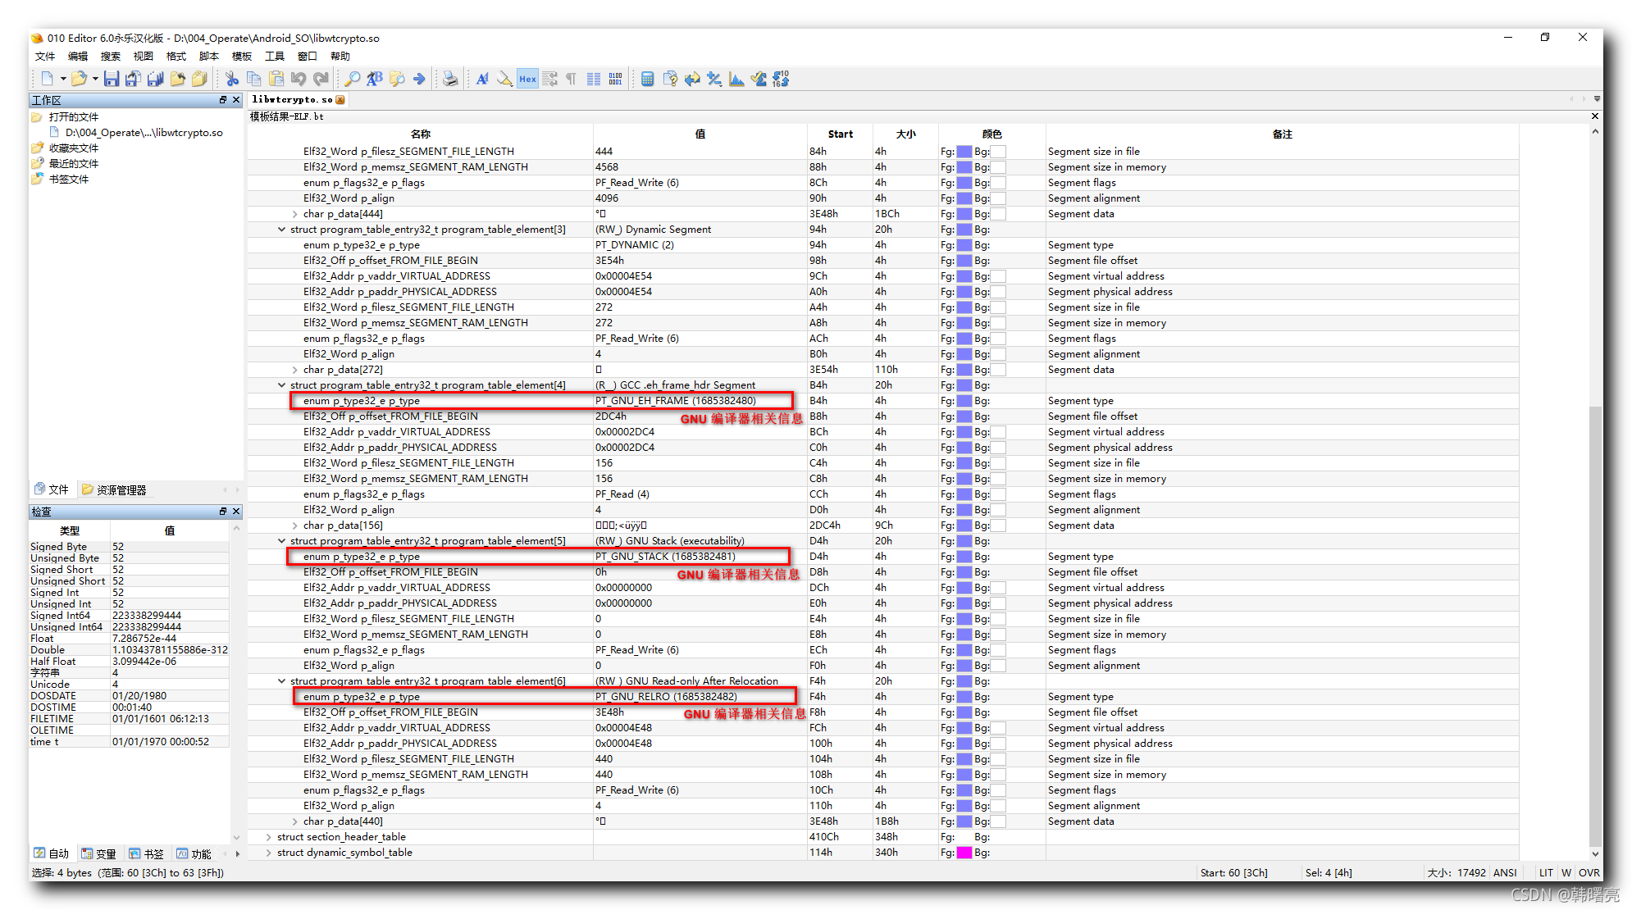
Task: Click the Close All files icon
Action: [x=199, y=79]
